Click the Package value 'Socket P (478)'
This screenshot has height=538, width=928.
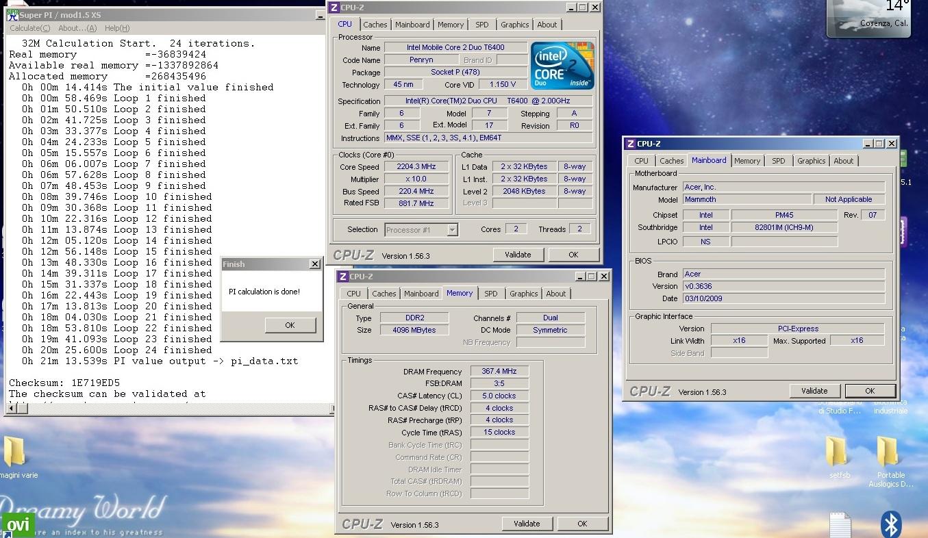click(455, 73)
